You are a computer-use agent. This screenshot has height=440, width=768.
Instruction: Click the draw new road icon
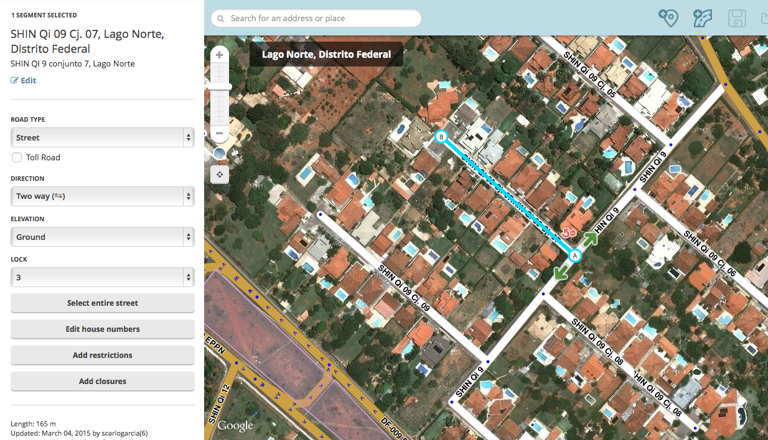click(x=703, y=18)
